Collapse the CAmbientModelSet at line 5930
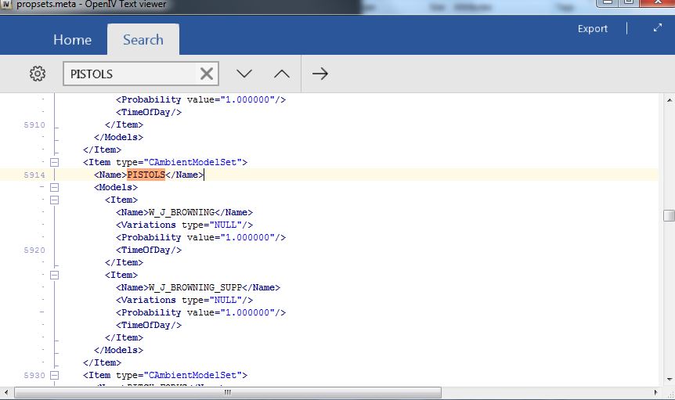Screen dimensions: 675x400 [x=55, y=375]
